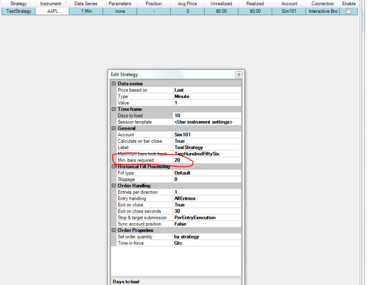Sort by the Instrument column header

coord(52,4)
